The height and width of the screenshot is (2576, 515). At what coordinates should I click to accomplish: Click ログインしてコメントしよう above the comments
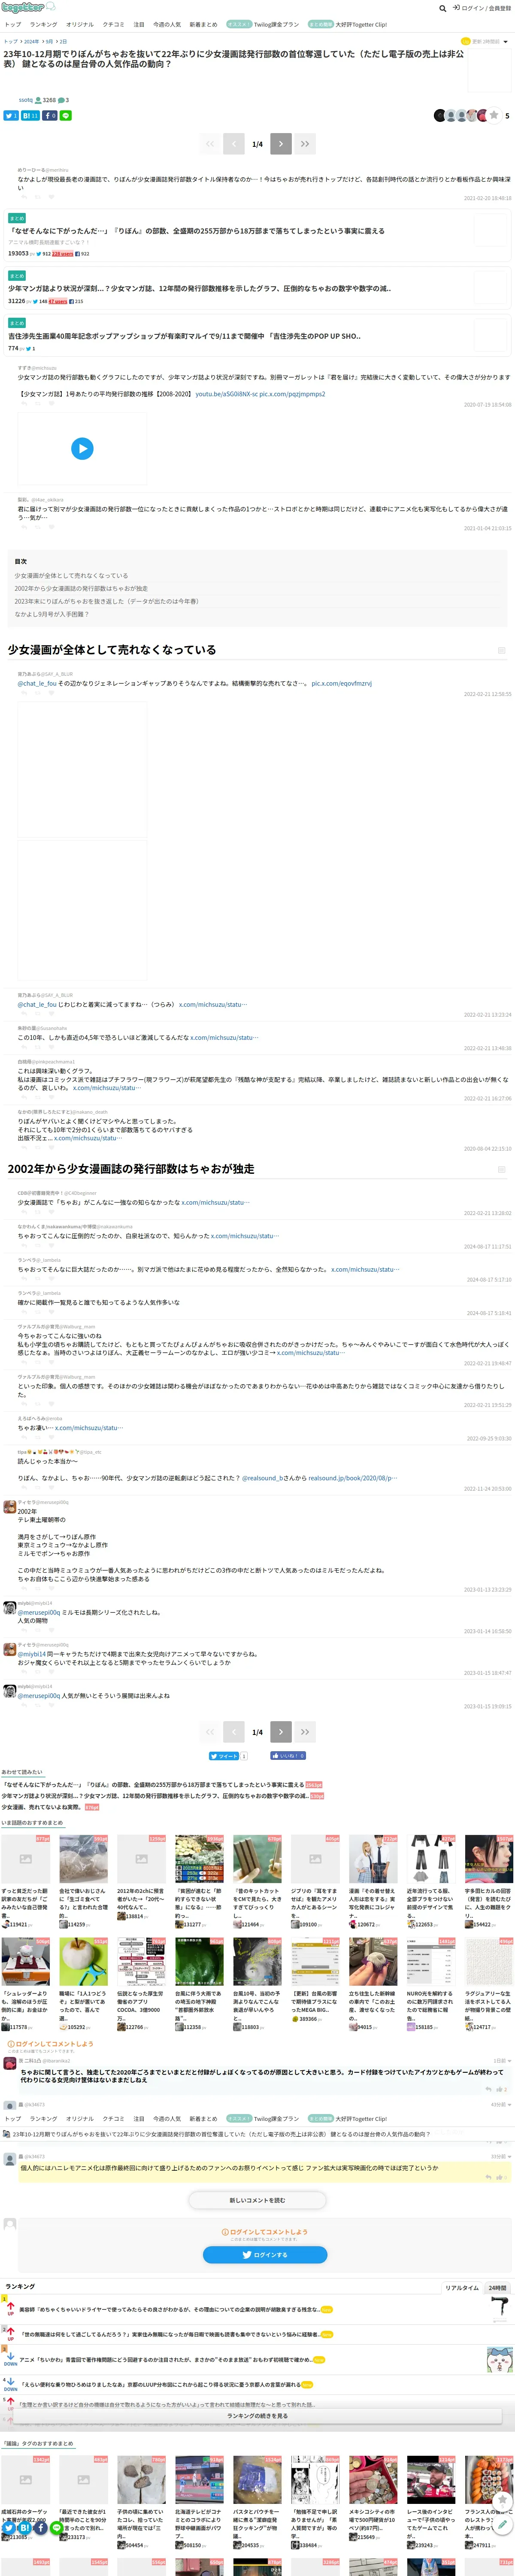coord(50,2044)
